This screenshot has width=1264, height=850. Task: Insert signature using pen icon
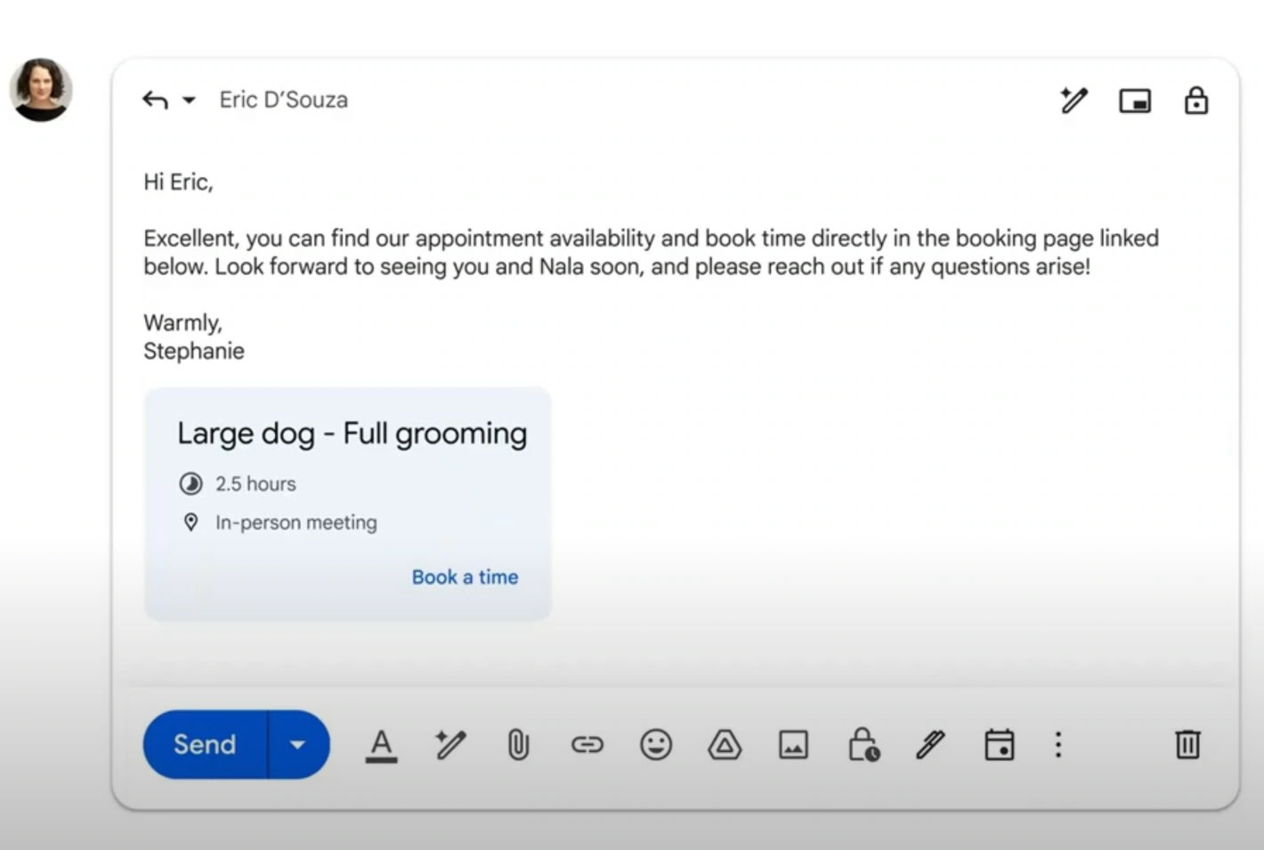(x=930, y=744)
